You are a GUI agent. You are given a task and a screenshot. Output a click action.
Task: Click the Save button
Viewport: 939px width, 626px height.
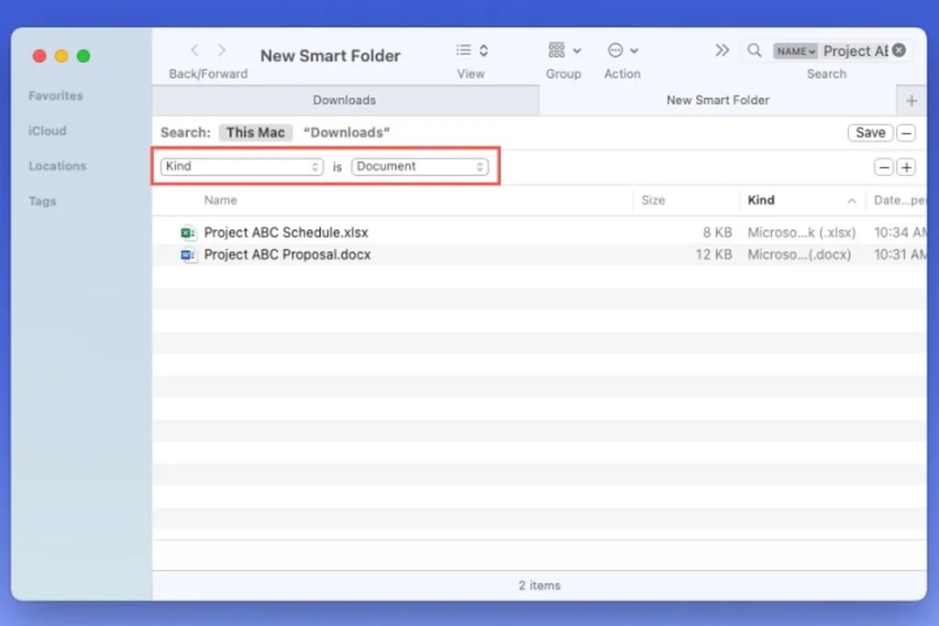868,132
